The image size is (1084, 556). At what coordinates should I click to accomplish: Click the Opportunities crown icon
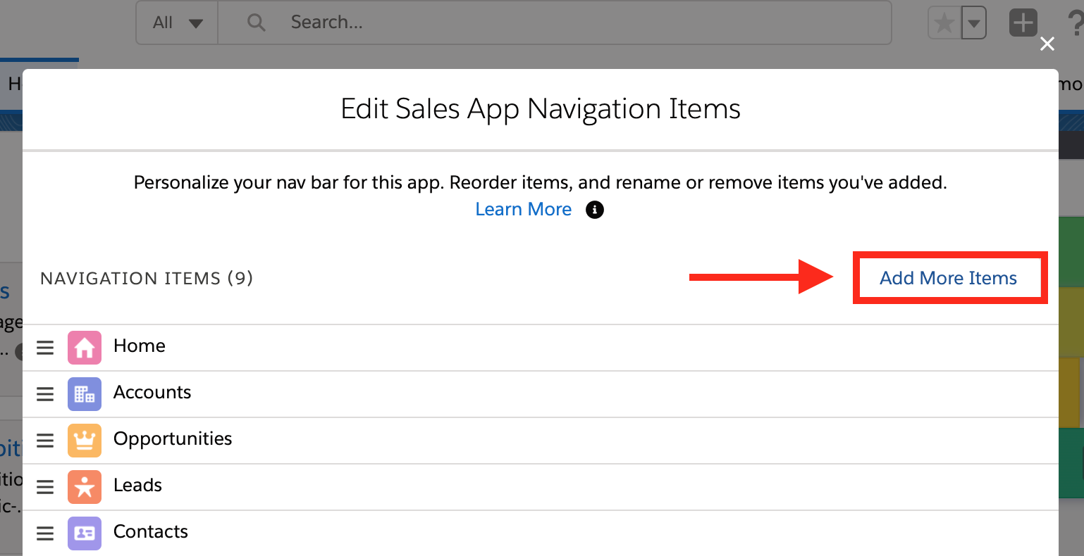coord(85,440)
